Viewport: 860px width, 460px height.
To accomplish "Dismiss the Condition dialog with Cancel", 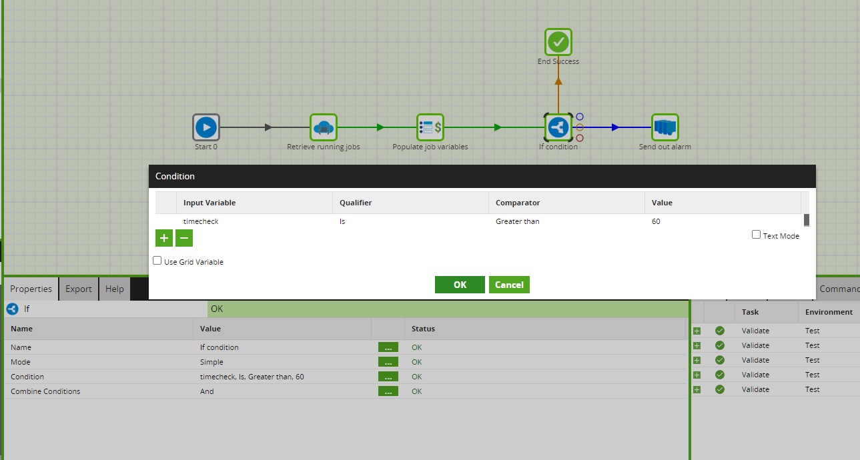I will (509, 284).
